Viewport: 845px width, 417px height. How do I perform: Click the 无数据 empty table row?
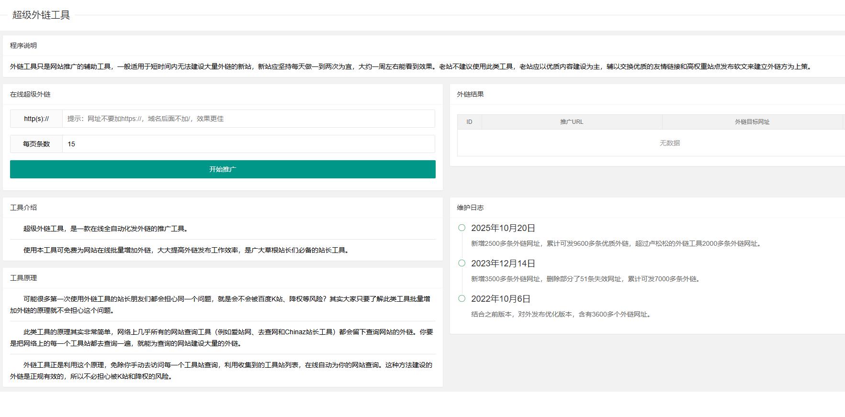[669, 143]
